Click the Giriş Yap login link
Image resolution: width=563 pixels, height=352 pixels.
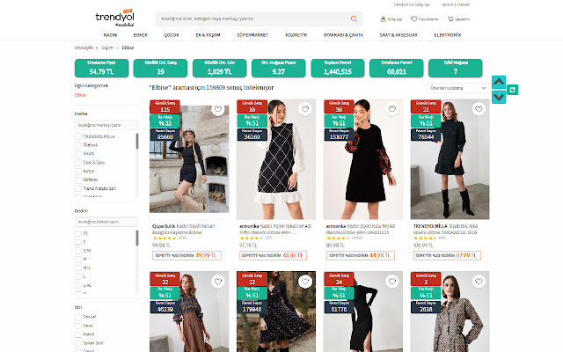(x=384, y=18)
